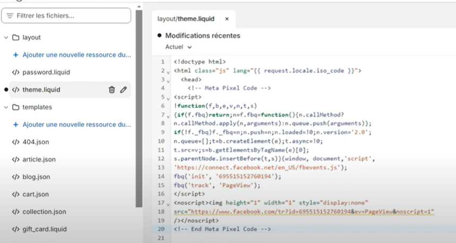Click the file sidebar vertical scrollbar
The width and height of the screenshot is (456, 243).
click(139, 109)
